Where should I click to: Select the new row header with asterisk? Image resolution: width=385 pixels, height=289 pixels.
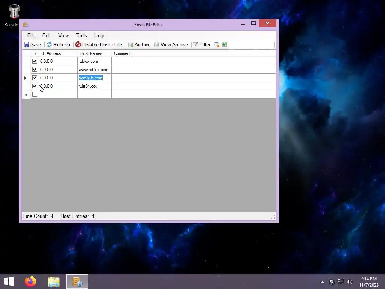(26, 94)
